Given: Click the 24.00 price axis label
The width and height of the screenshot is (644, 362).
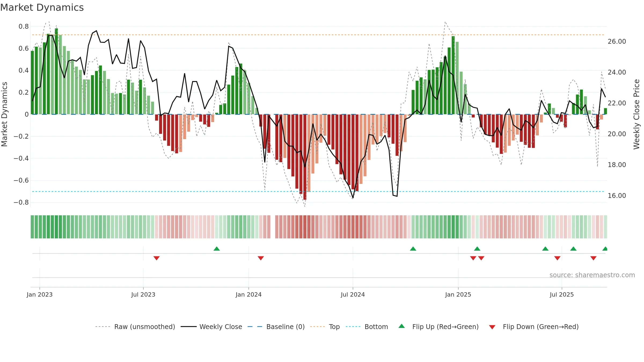Looking at the screenshot, I should click(x=617, y=72).
